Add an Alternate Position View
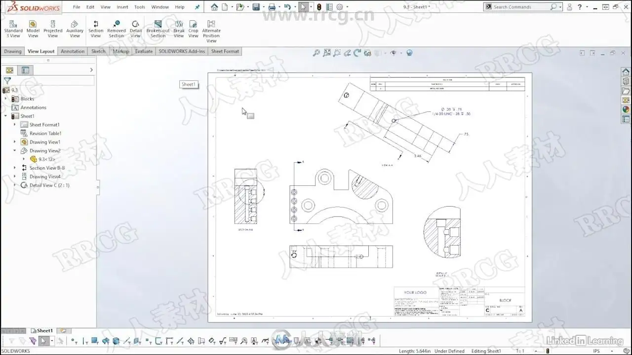 (x=211, y=32)
